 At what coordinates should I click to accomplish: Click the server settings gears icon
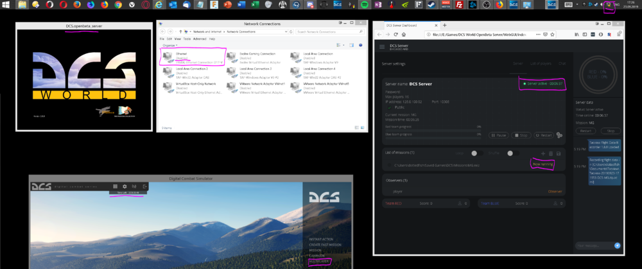tap(559, 135)
